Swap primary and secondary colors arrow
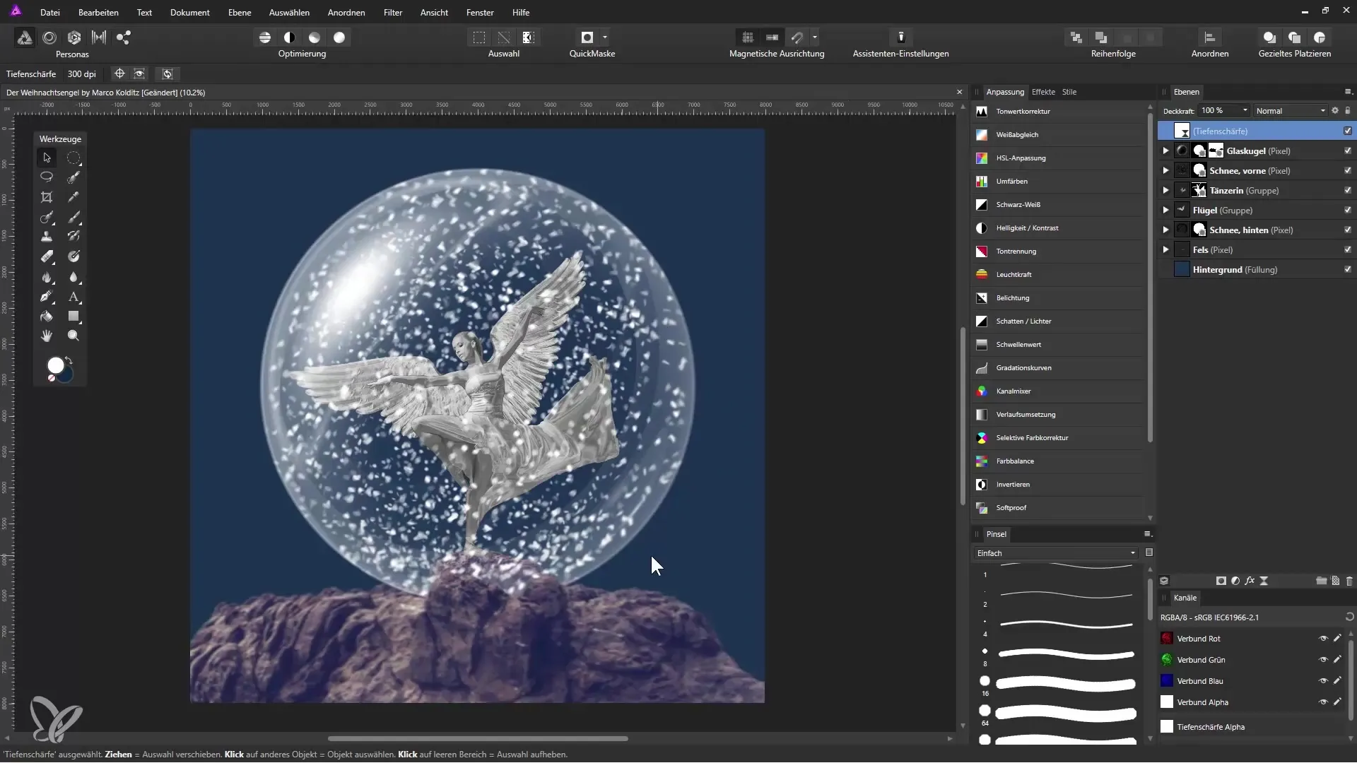Screen dimensions: 1357x763 tap(69, 361)
